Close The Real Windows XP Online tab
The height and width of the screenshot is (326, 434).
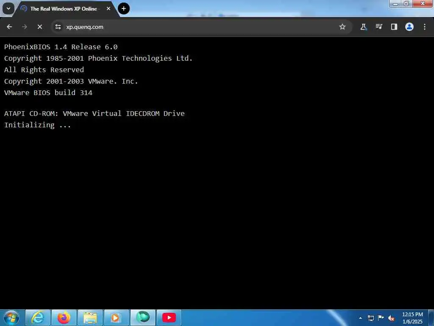click(x=108, y=8)
